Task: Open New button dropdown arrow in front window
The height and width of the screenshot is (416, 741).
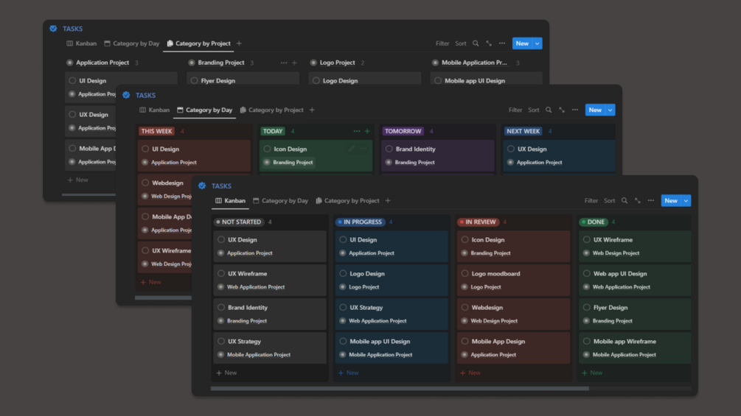Action: click(686, 201)
